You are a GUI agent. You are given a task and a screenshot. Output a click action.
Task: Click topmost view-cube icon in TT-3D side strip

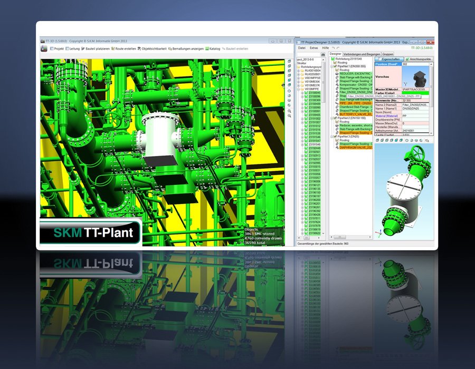tap(289, 61)
